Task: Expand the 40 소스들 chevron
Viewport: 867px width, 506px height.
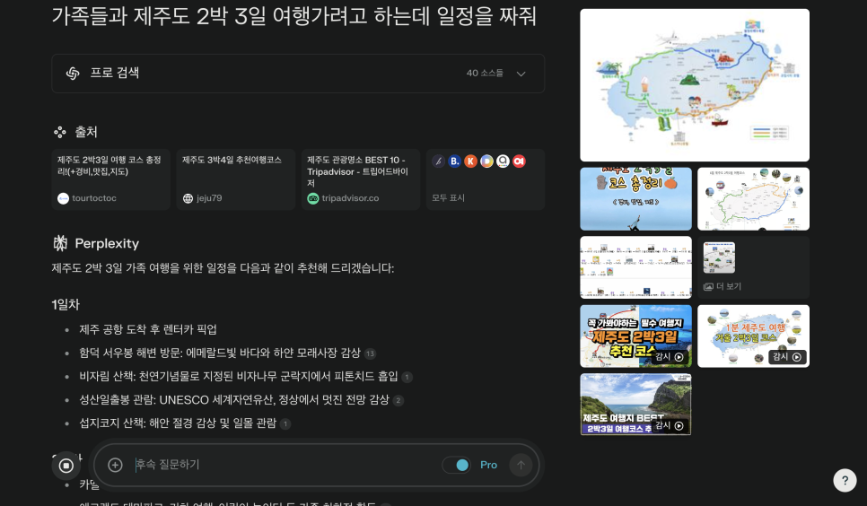Action: pyautogui.click(x=521, y=74)
